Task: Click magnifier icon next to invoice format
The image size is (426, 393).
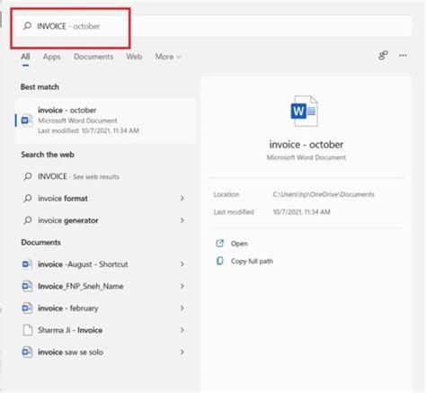Action: (x=28, y=198)
